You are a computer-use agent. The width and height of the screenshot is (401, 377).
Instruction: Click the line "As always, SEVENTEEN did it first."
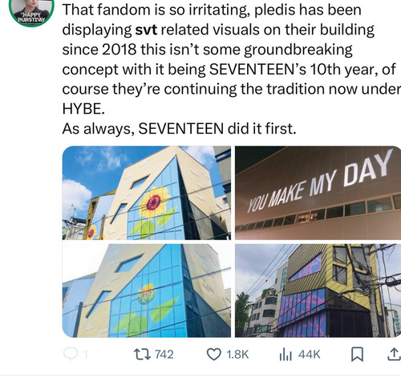point(179,129)
